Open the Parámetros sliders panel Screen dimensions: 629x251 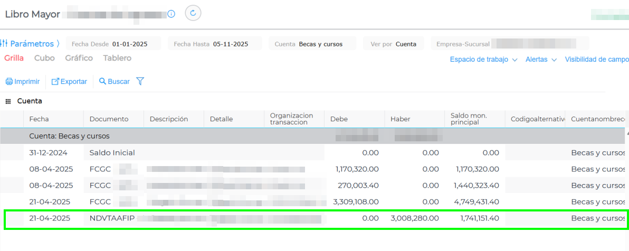pos(4,44)
